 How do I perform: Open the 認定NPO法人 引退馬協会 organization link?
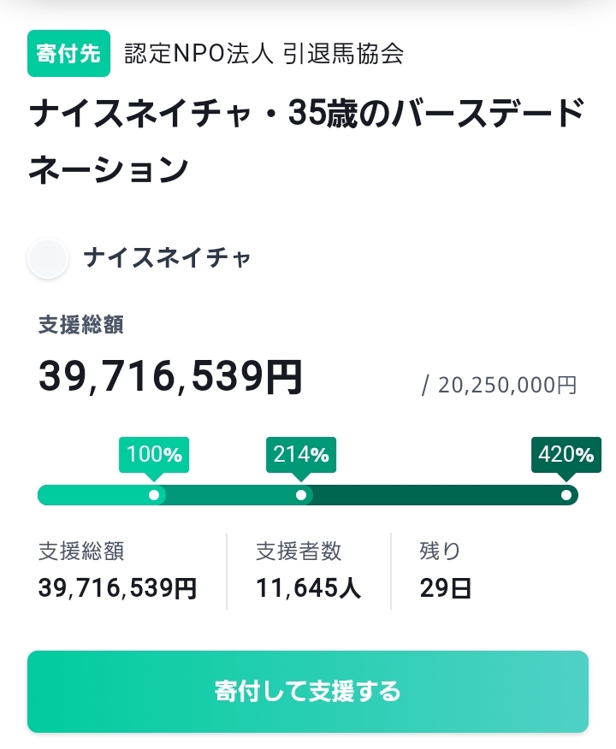click(x=264, y=53)
